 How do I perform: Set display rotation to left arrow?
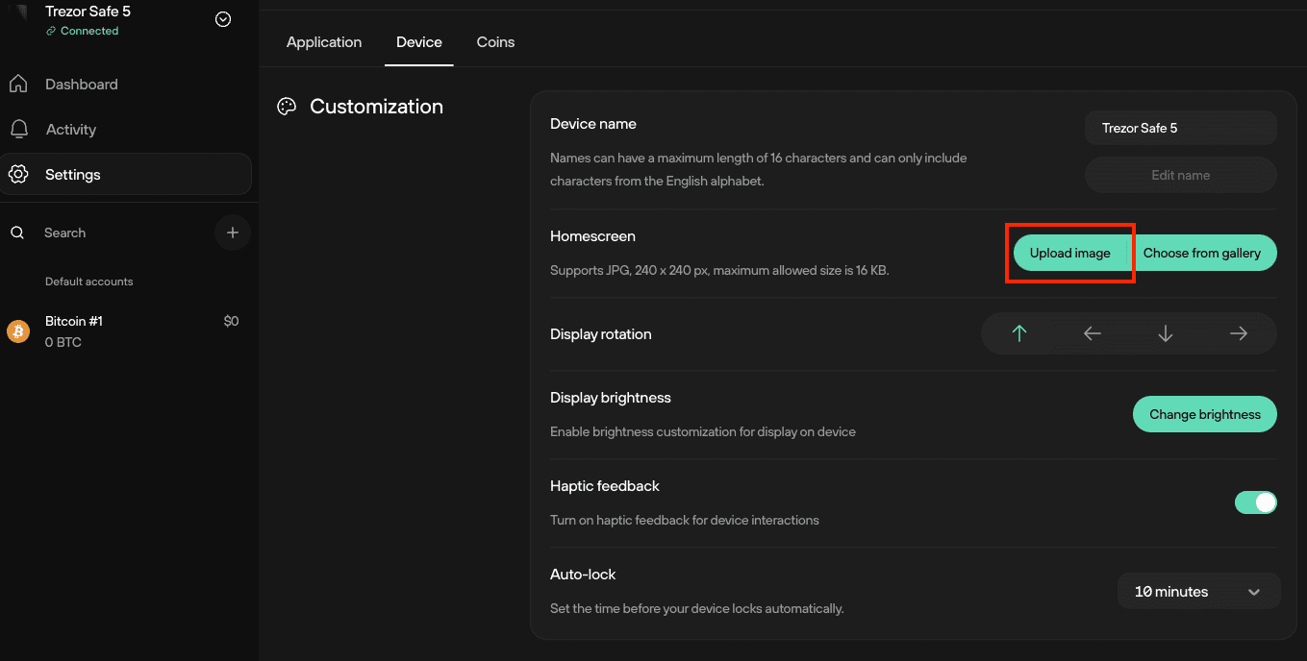1093,334
